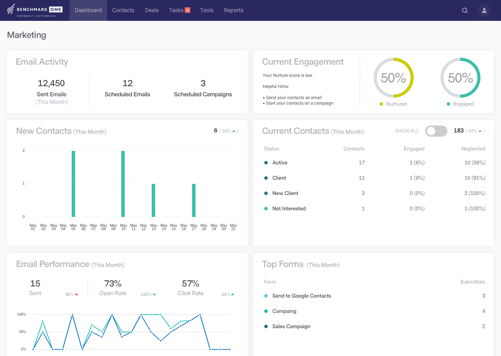Click the Campaing form link
The height and width of the screenshot is (356, 501).
point(284,311)
